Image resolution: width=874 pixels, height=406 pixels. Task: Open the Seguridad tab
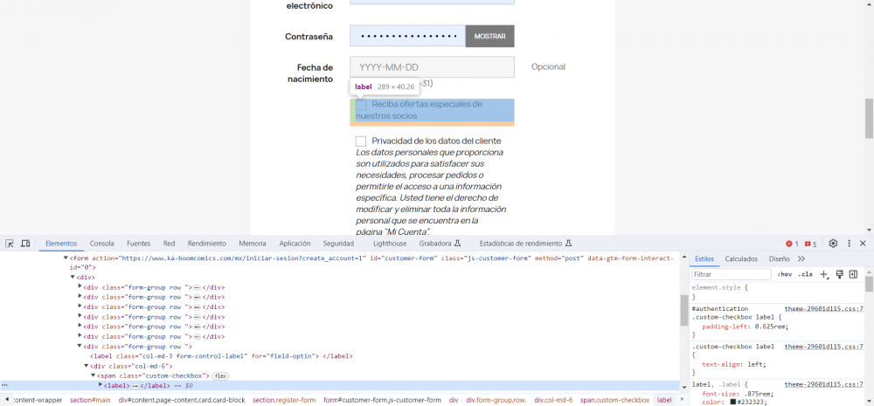tap(338, 244)
